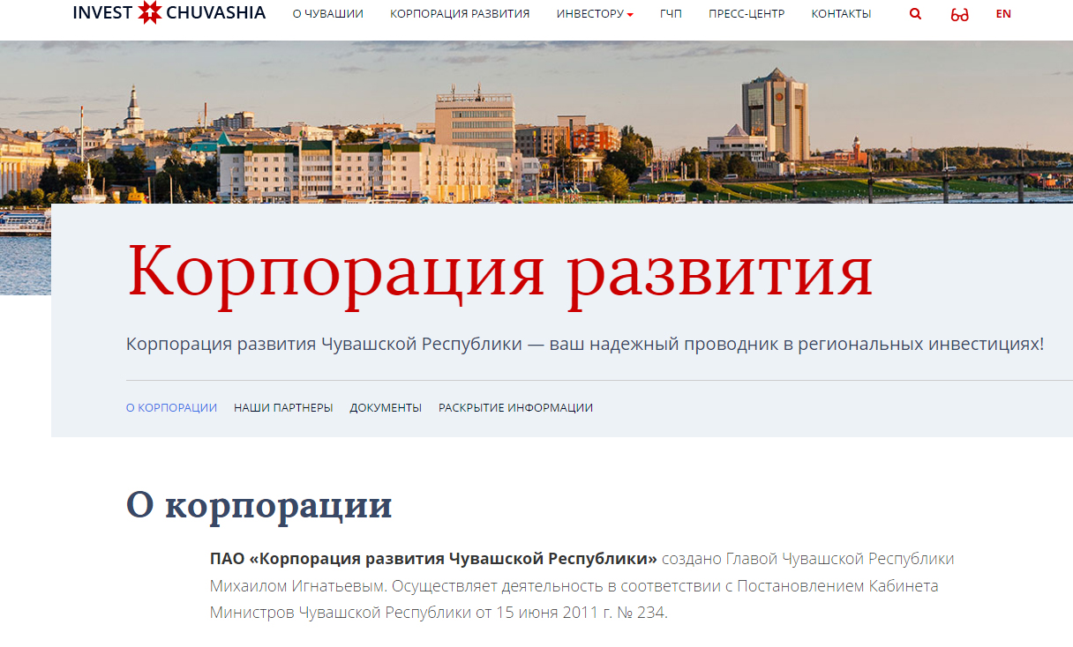1073x647 pixels.
Task: Switch to НАШИ ПАРТНЕРЫ tab
Action: (x=283, y=408)
